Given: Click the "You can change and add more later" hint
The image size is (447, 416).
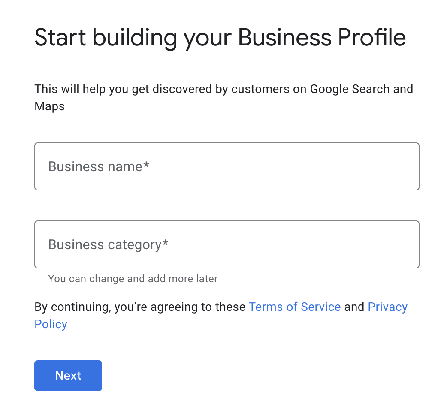Looking at the screenshot, I should click(x=133, y=279).
